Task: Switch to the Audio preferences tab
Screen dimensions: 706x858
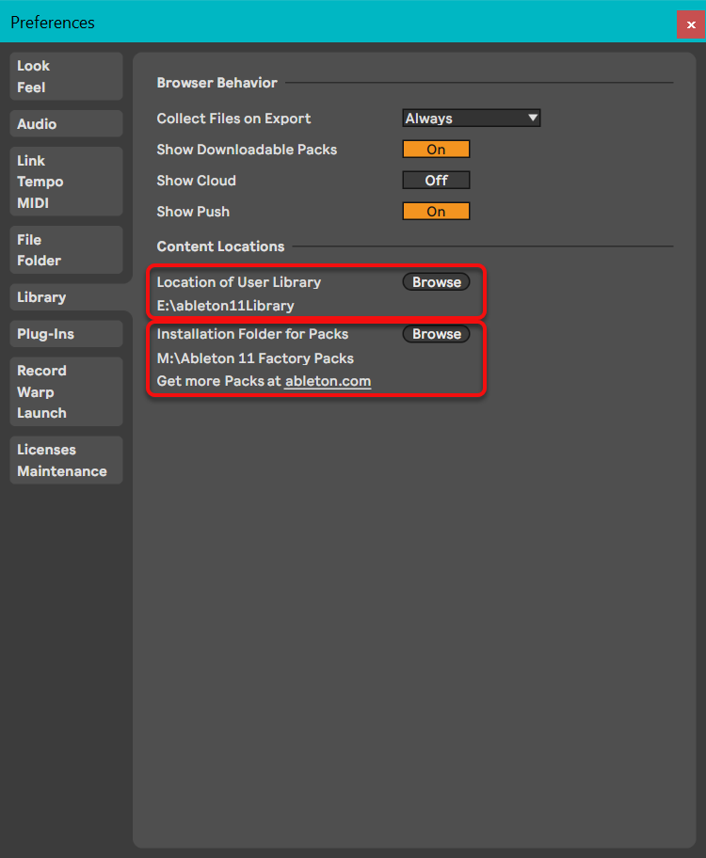Action: click(66, 124)
